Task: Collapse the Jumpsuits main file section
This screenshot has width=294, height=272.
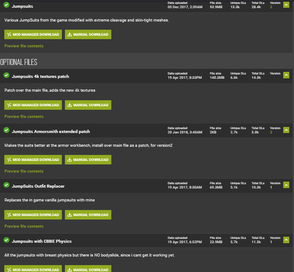Action: pos(286,5)
